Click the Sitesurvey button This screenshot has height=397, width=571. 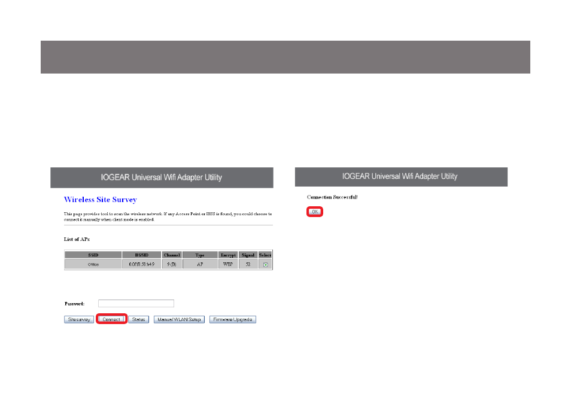click(x=79, y=319)
